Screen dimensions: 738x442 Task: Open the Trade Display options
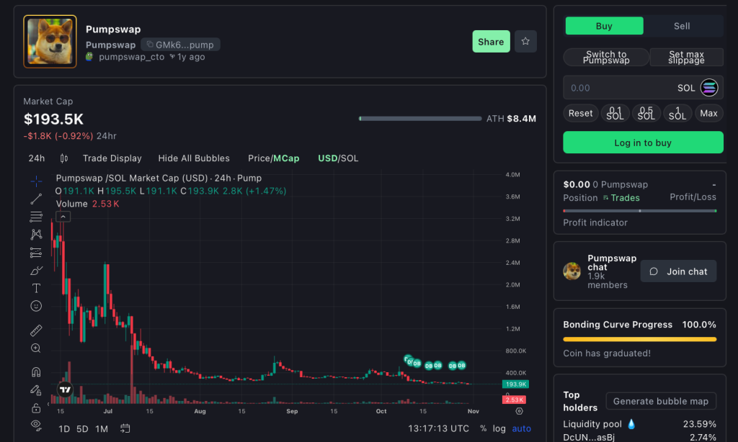coord(112,158)
